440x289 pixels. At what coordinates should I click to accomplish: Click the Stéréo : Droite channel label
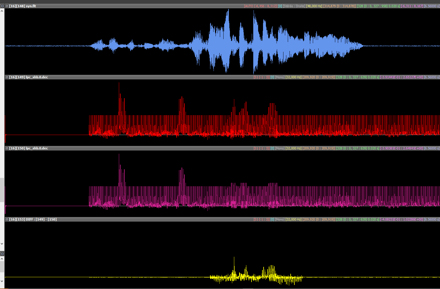point(294,6)
